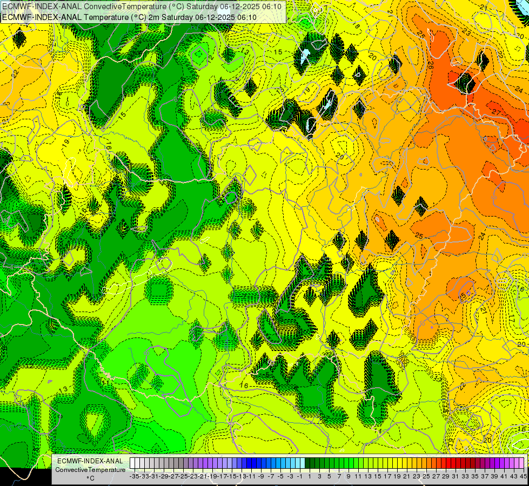Select the last pink swatch at 45
529x486 pixels.
click(521, 463)
